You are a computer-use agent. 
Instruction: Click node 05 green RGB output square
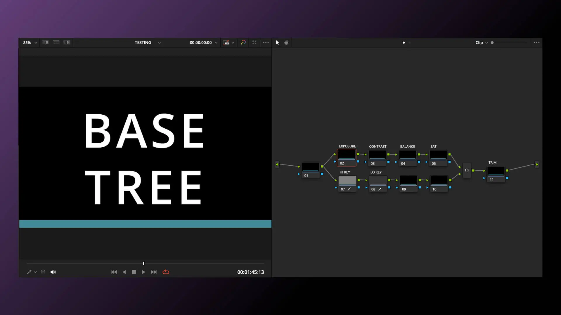click(x=450, y=154)
